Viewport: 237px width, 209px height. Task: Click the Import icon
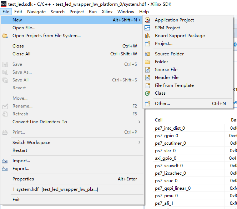[x=5, y=161]
